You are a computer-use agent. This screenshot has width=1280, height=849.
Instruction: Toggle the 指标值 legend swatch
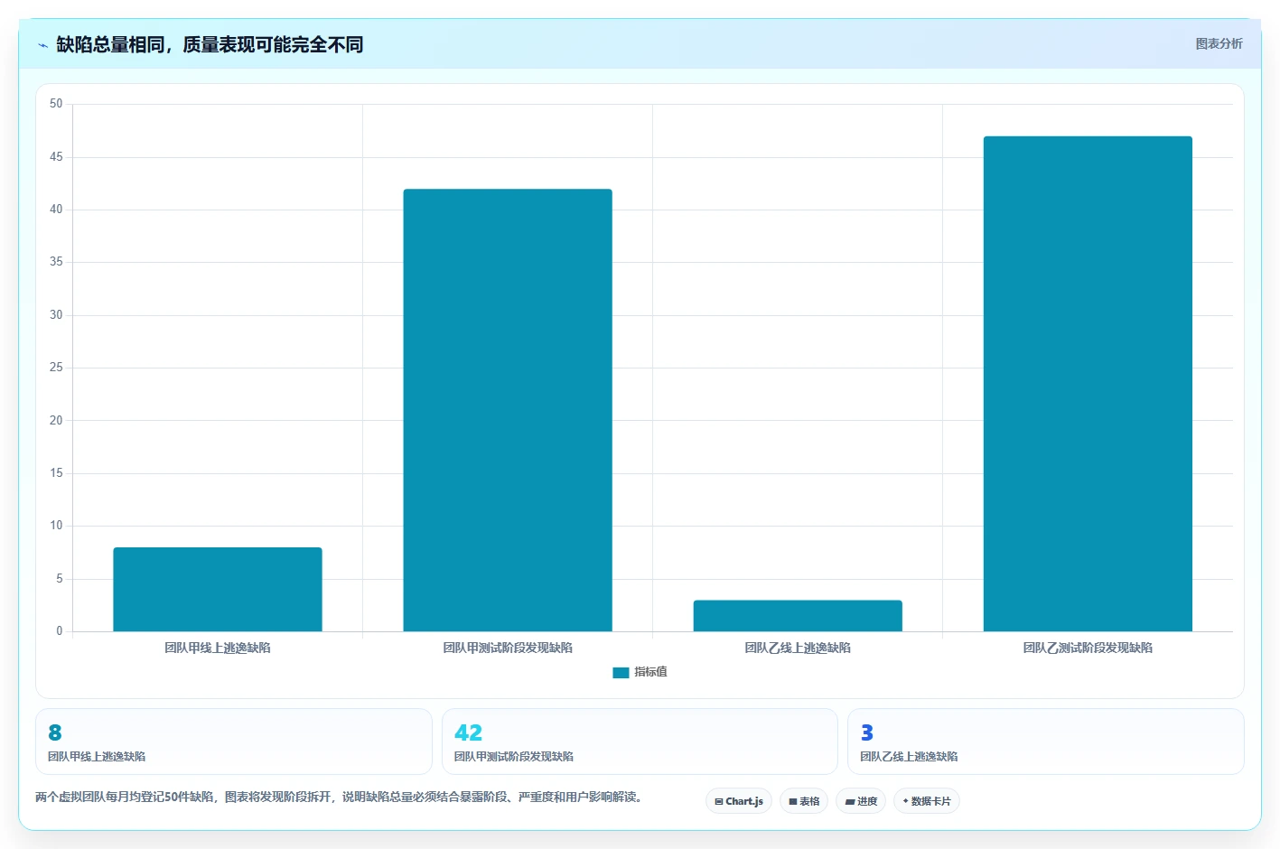[621, 672]
